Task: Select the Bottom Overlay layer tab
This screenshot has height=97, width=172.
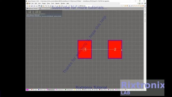Action: click(x=87, y=90)
